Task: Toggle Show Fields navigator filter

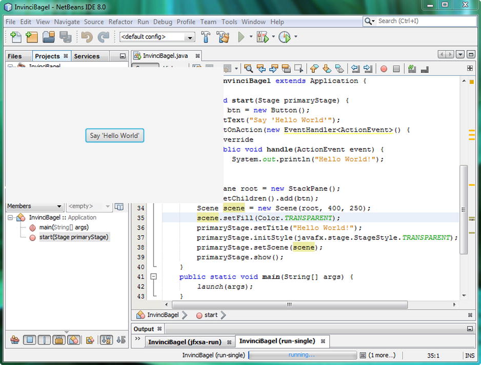Action: tap(29, 339)
